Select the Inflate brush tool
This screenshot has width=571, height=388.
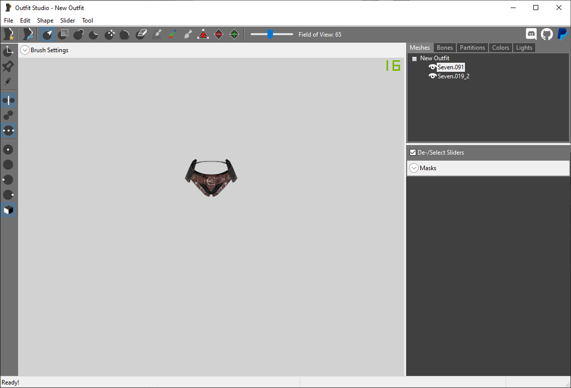pyautogui.click(x=78, y=34)
